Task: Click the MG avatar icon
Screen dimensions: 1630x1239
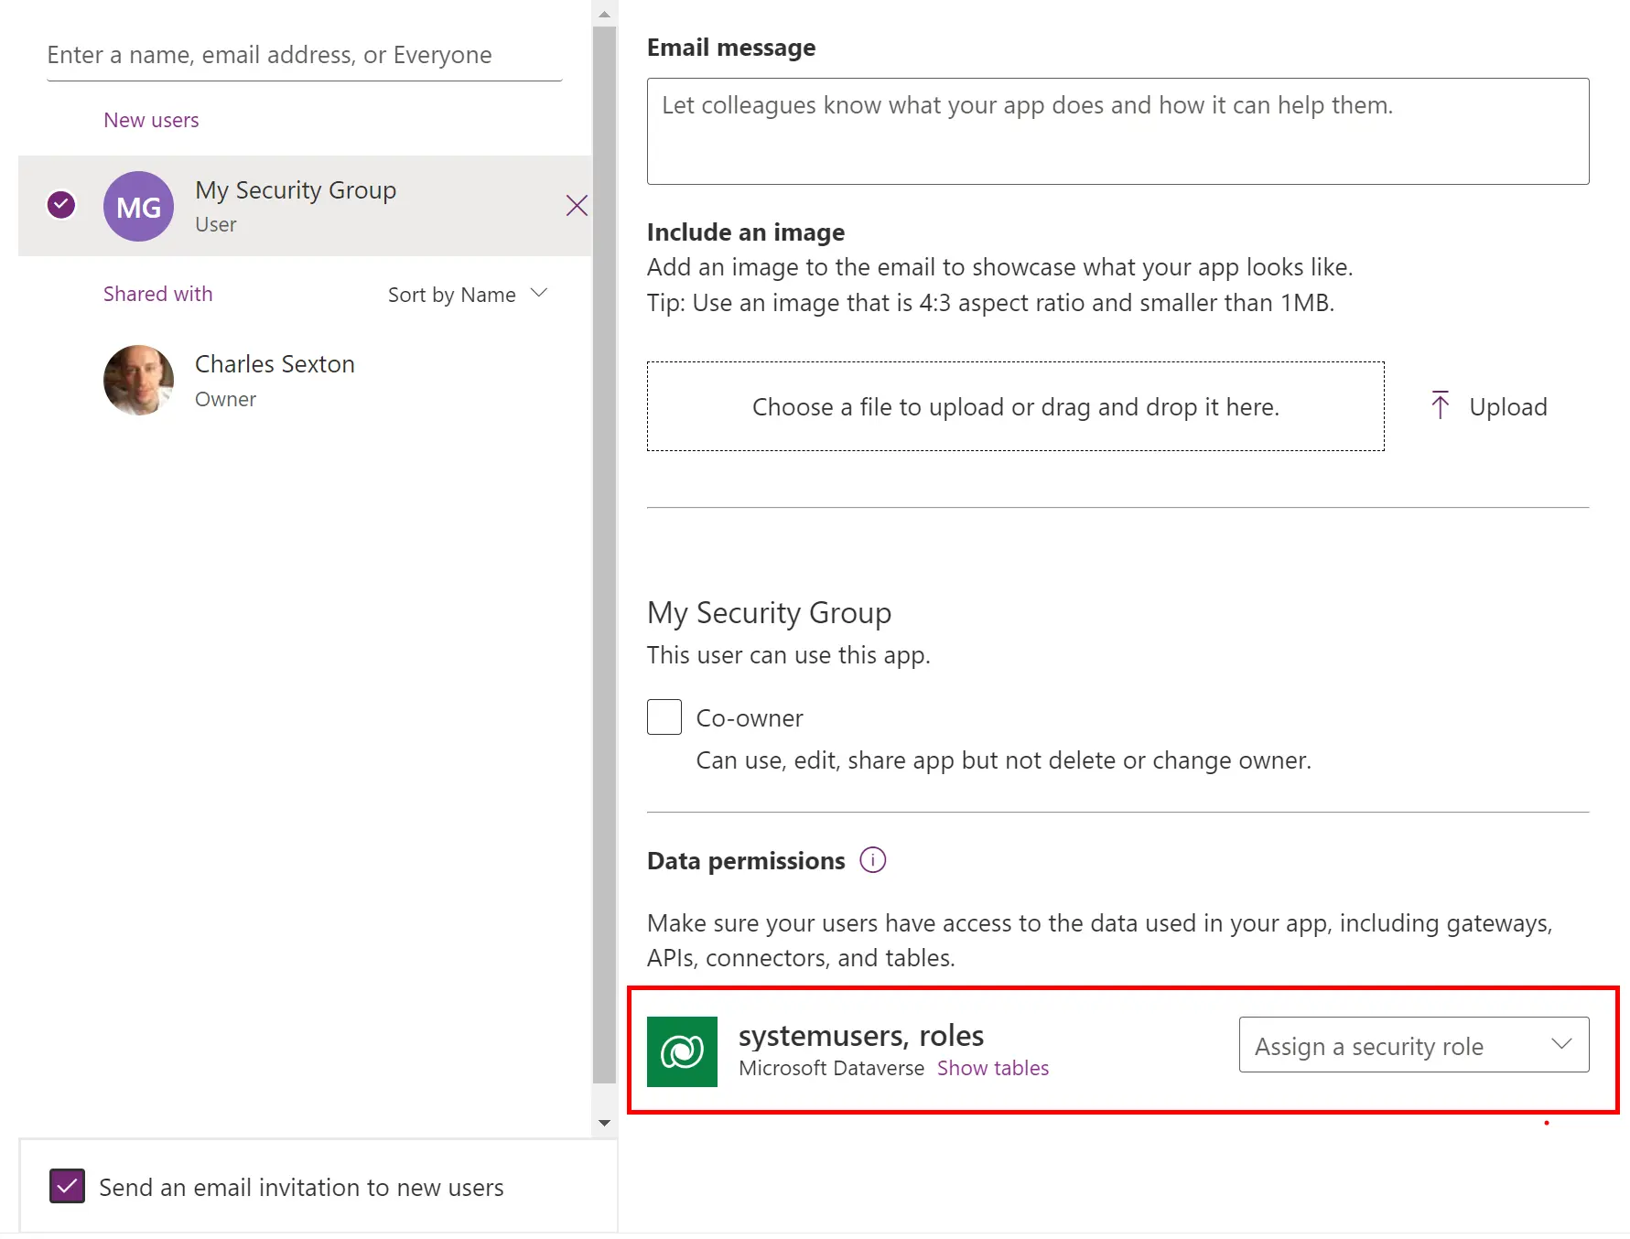Action: pos(138,207)
